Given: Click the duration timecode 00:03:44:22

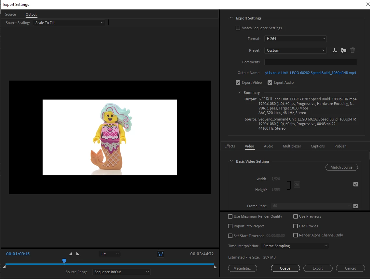Looking at the screenshot, I should coord(202,254).
